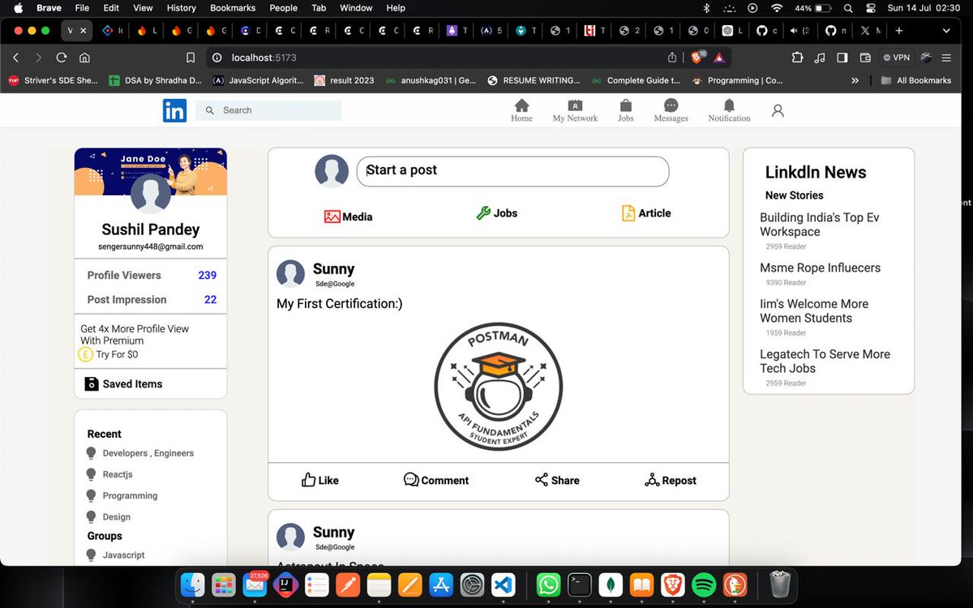
Task: Comment on the My First Certification post
Action: coord(436,480)
